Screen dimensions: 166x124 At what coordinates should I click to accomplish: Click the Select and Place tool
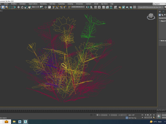click(x=30, y=7)
